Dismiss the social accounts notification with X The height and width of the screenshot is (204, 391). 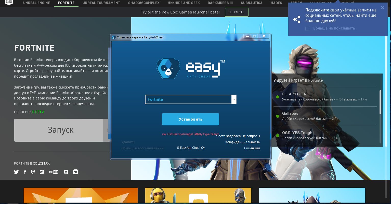[x=383, y=8]
